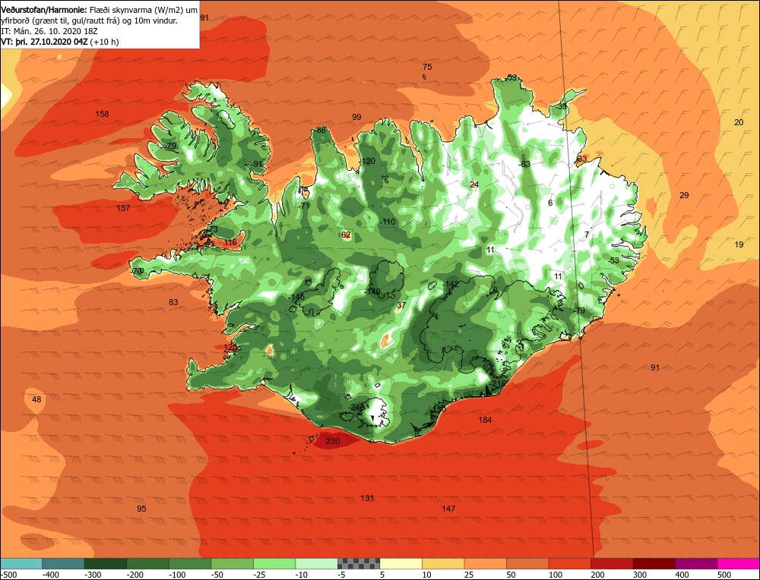Click the '400' label under the legend
The width and height of the screenshot is (760, 580).
click(682, 575)
